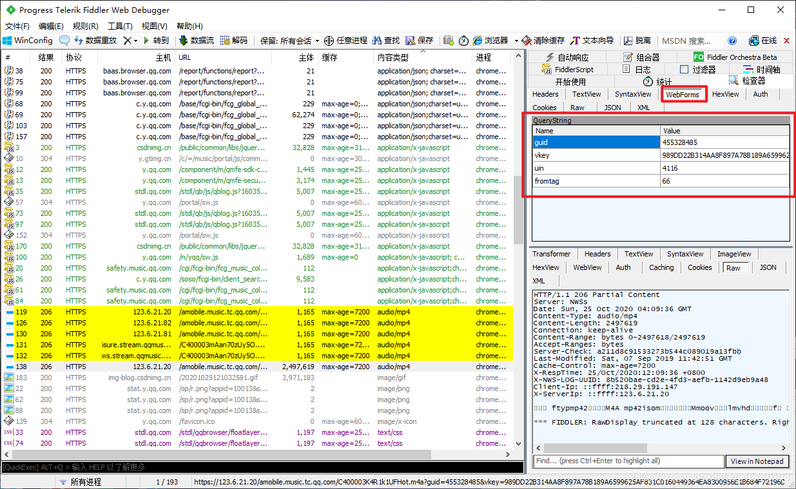Image resolution: width=796 pixels, height=489 pixels.
Task: Open the Tools (工具) menu
Action: pyautogui.click(x=120, y=26)
